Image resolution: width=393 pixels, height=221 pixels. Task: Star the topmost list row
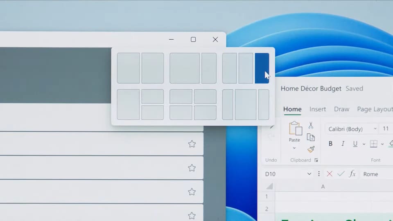pyautogui.click(x=192, y=144)
